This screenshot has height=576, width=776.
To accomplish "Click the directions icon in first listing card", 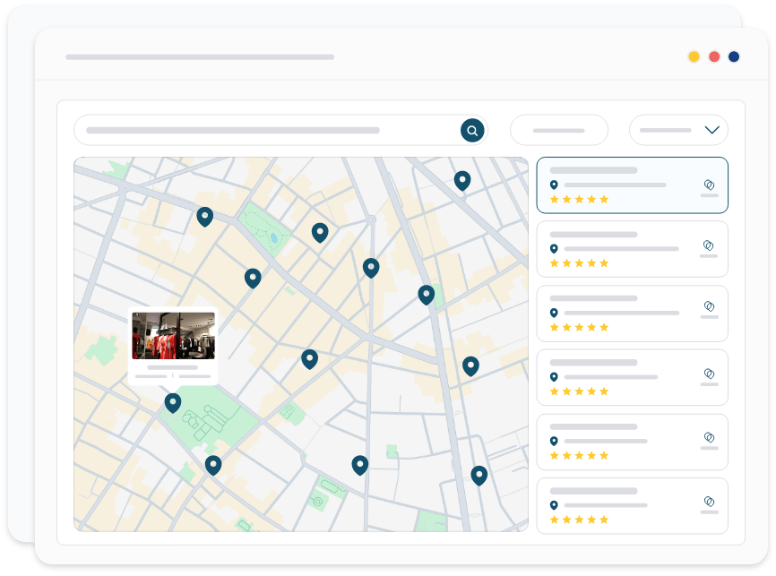I will pos(709,185).
